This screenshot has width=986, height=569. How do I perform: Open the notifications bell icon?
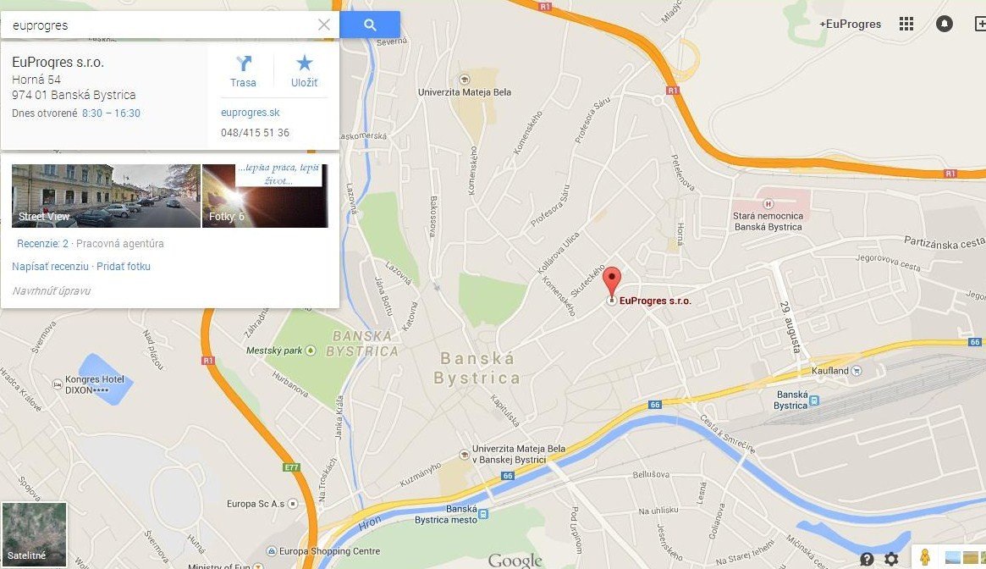[x=944, y=24]
